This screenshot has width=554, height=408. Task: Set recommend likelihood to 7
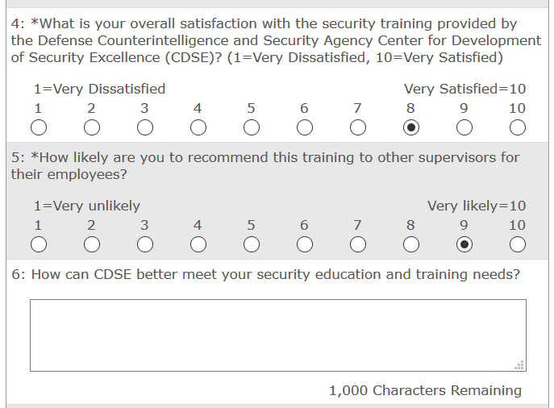(357, 244)
